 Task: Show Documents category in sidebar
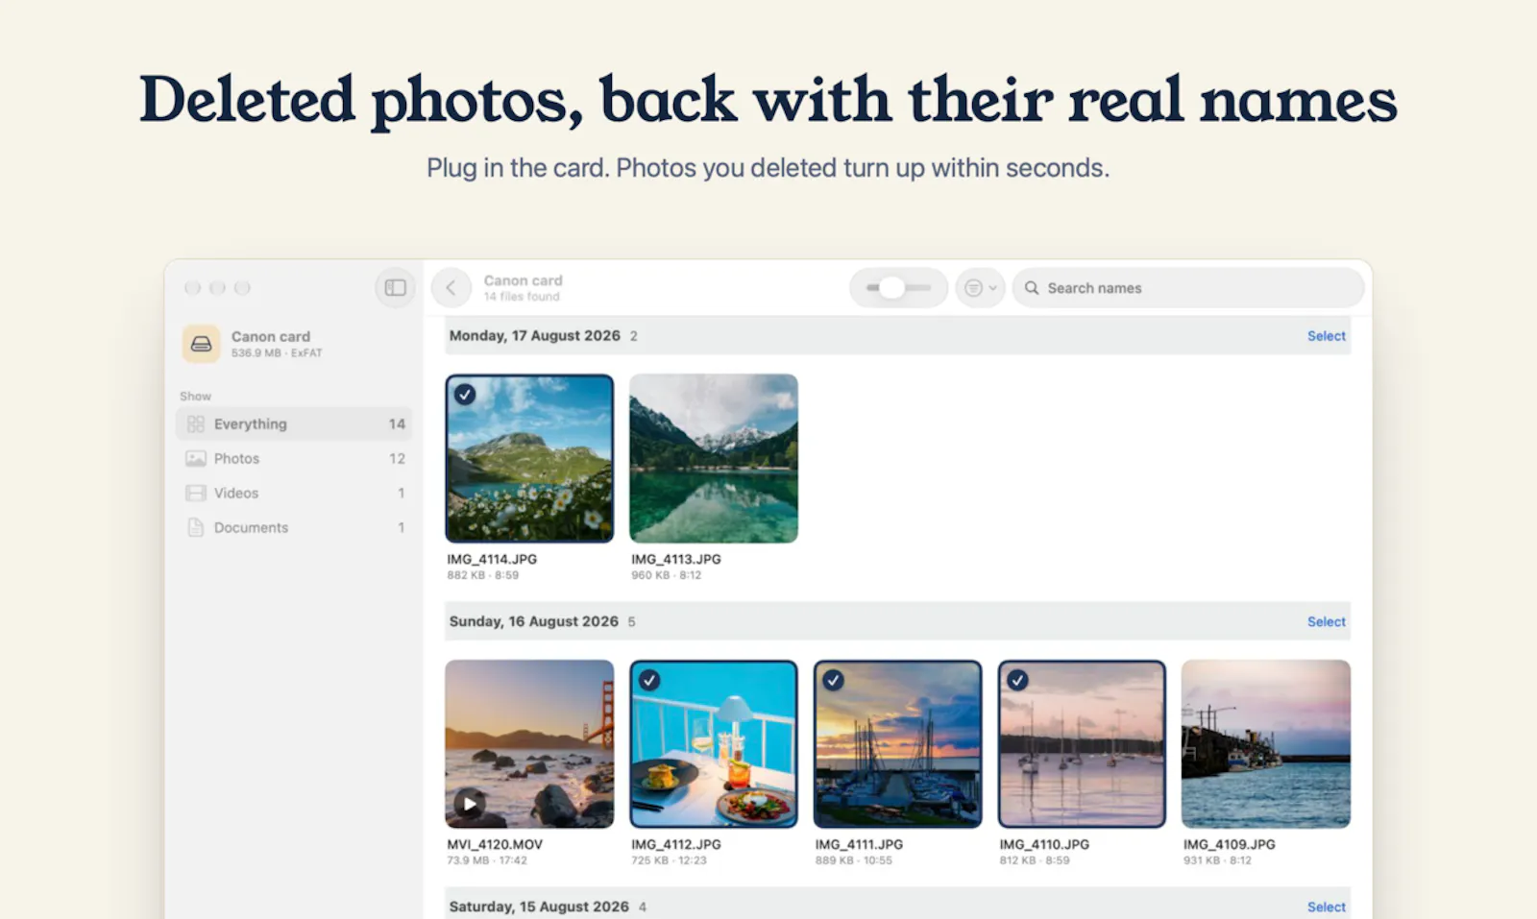click(x=294, y=527)
